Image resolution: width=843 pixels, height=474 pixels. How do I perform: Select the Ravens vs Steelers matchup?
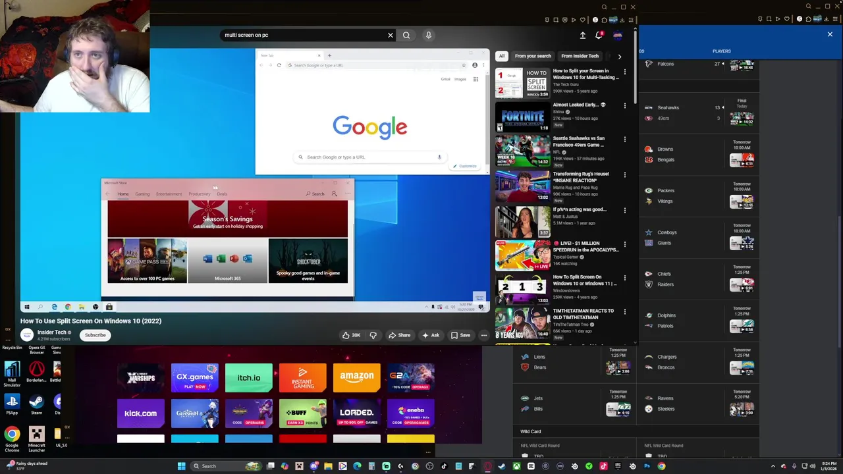tap(699, 404)
